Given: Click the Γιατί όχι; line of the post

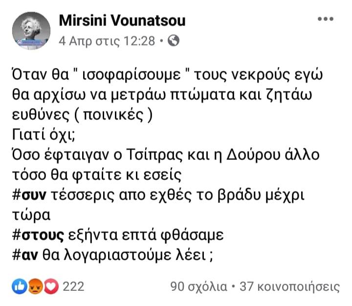Looking at the screenshot, I should (44, 135).
